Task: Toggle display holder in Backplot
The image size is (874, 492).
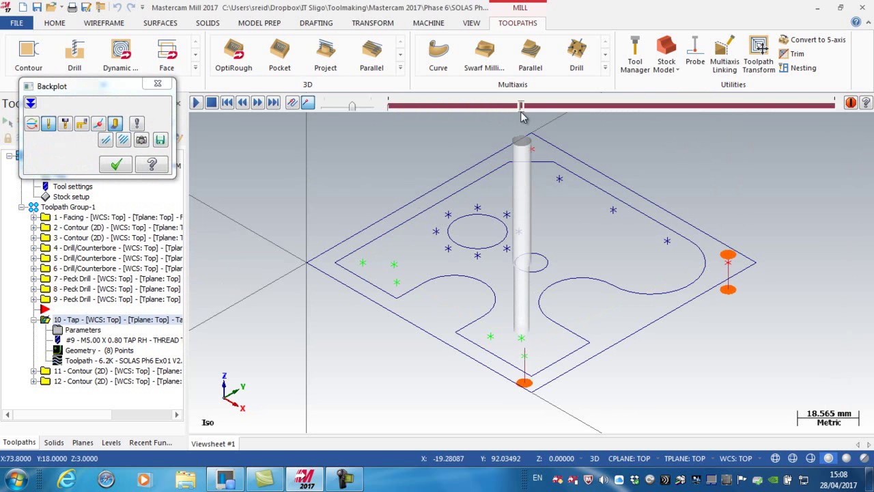Action: click(x=65, y=124)
